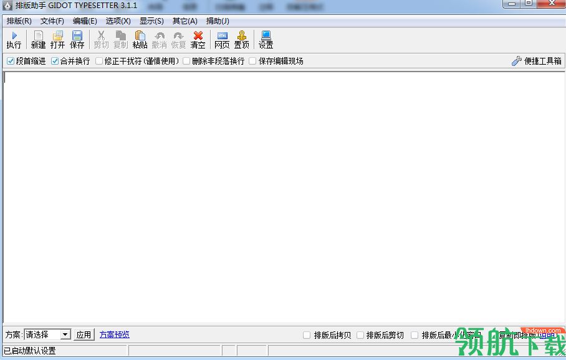Undo with the 撤消 arrow icon
The image size is (566, 360).
pos(159,40)
